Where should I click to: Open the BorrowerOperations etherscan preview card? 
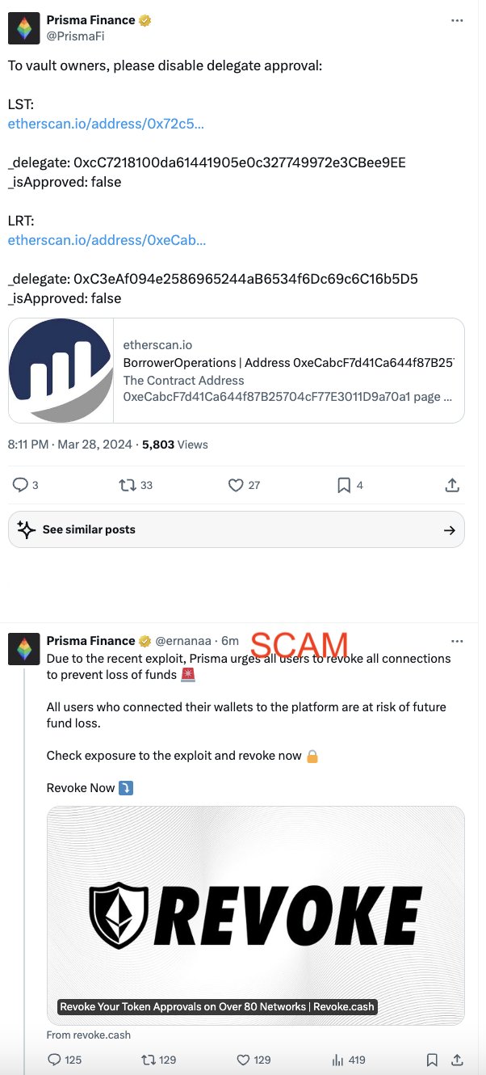(237, 370)
